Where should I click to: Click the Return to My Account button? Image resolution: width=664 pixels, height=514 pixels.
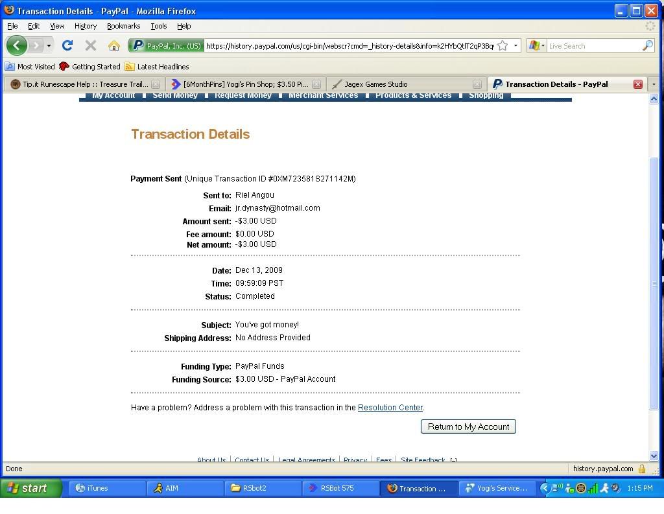[468, 426]
